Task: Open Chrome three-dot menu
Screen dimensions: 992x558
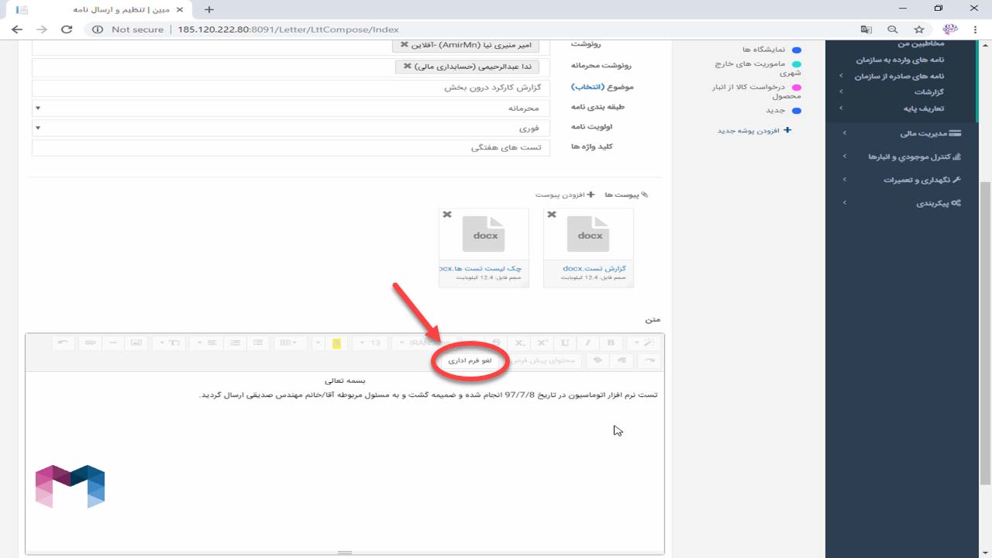Action: click(976, 29)
